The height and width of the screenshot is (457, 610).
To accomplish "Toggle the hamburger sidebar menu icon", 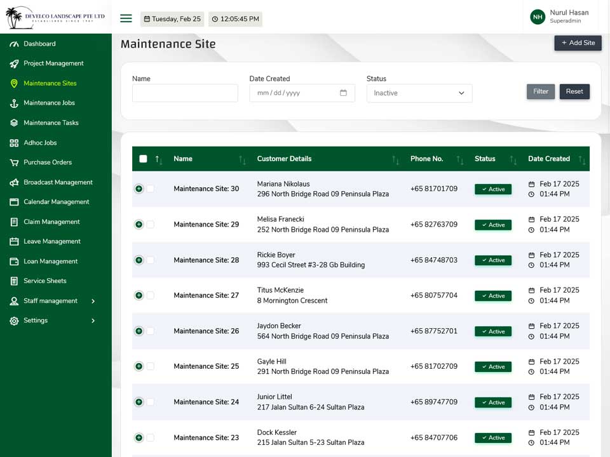I will point(126,18).
